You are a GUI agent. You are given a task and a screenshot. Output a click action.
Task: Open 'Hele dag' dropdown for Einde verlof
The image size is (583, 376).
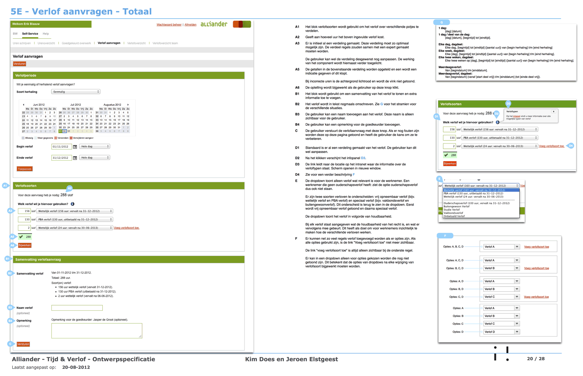94,158
